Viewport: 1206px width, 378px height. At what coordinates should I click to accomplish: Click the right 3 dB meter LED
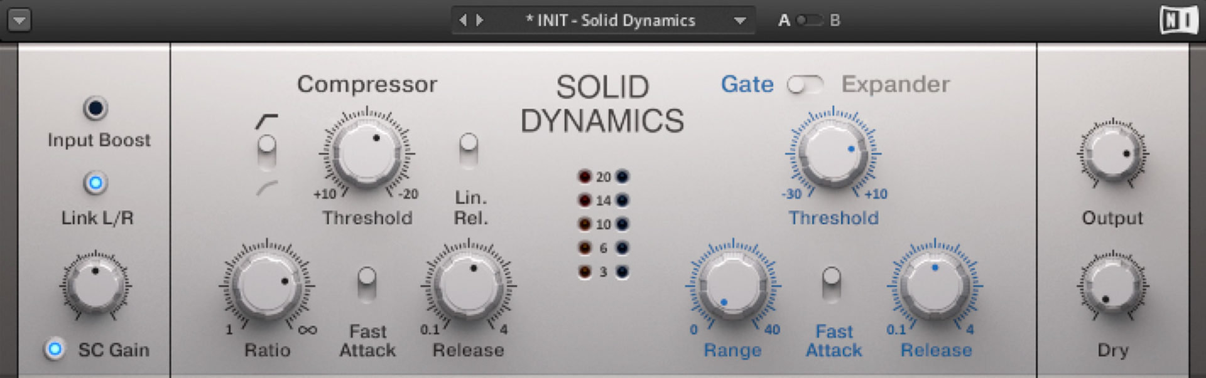[622, 272]
